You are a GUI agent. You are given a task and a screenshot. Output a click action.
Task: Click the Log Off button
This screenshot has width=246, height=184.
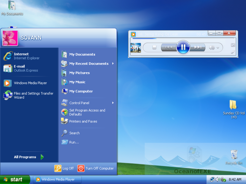click(x=64, y=168)
